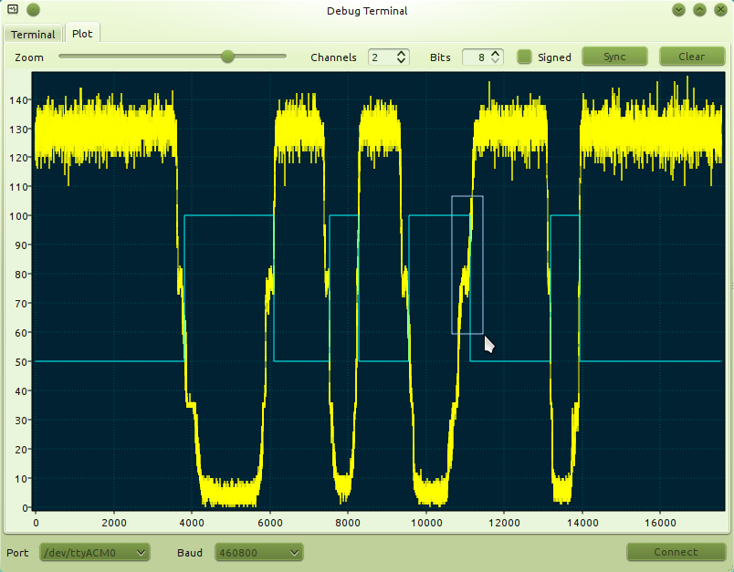734x572 pixels.
Task: Click the Debug Terminal window title
Action: (367, 11)
